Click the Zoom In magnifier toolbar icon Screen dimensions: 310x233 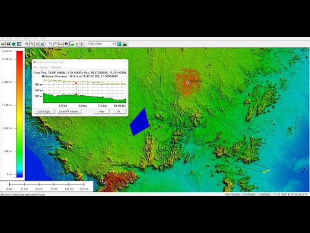(27, 44)
